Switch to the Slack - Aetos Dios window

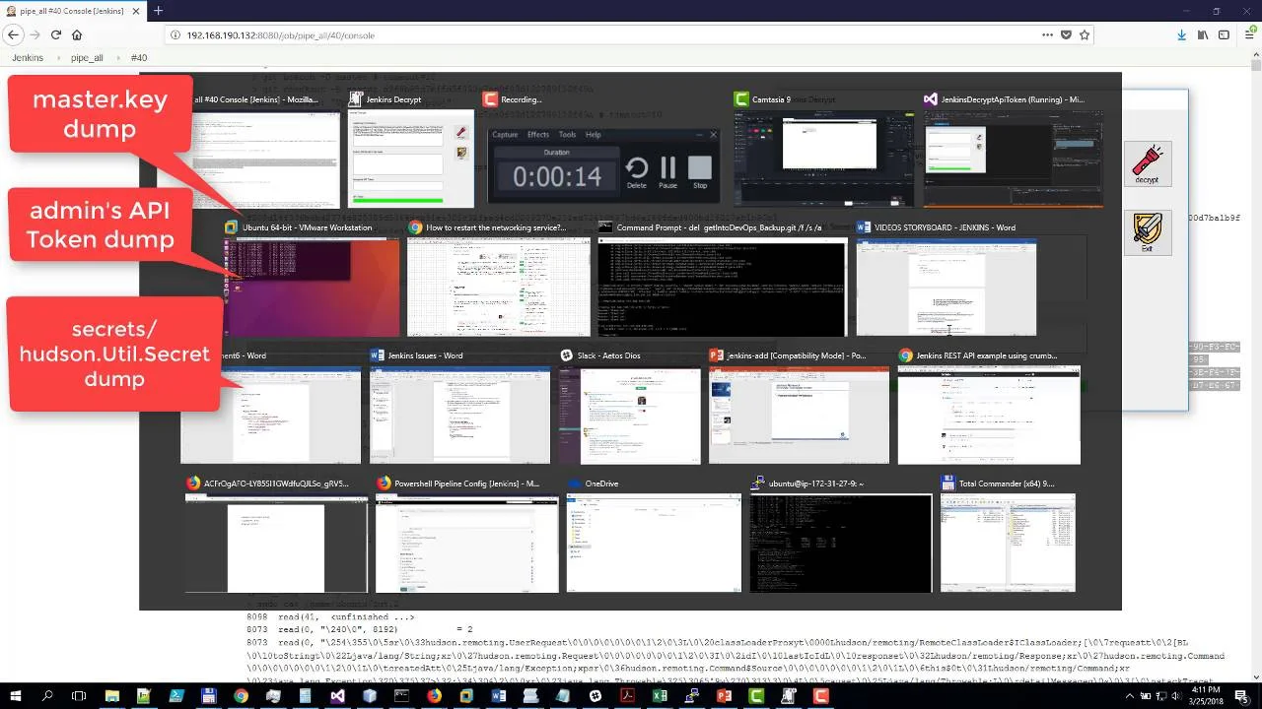point(629,407)
